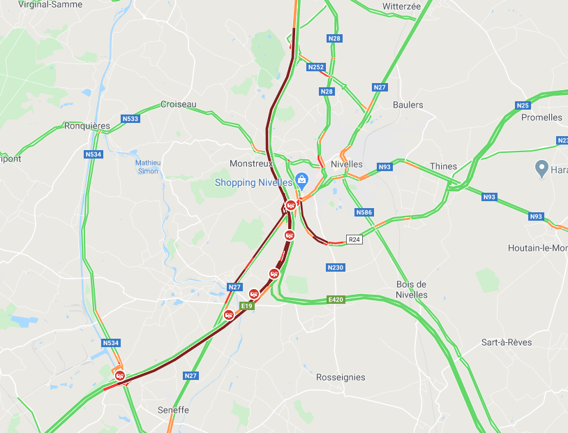
Task: Click middle accident icon along E19
Action: [x=274, y=274]
